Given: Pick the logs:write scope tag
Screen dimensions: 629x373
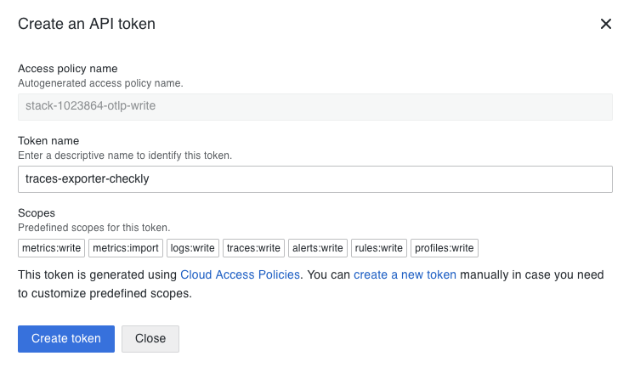Looking at the screenshot, I should tap(193, 248).
